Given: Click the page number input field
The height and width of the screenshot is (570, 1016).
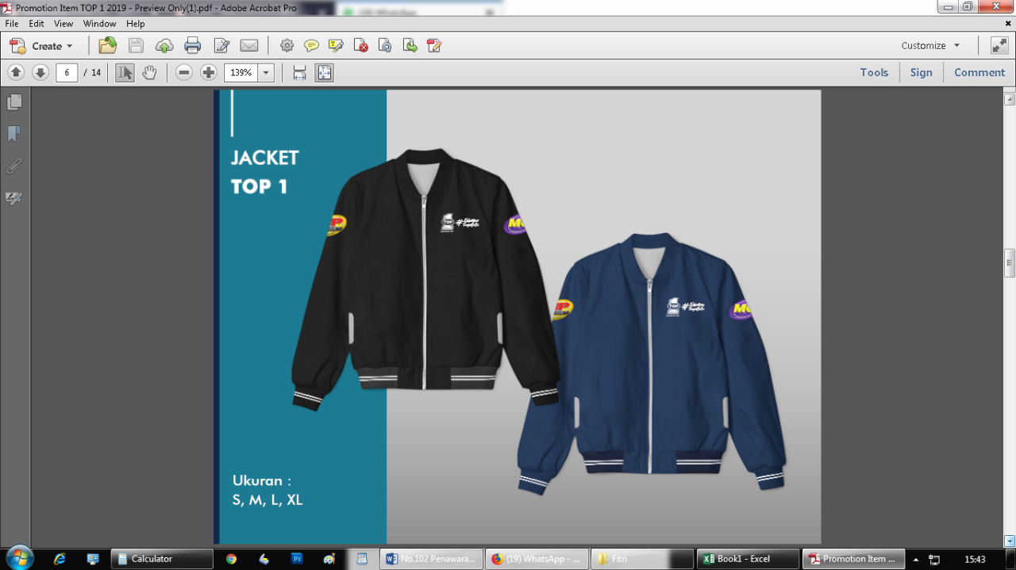Looking at the screenshot, I should [67, 73].
